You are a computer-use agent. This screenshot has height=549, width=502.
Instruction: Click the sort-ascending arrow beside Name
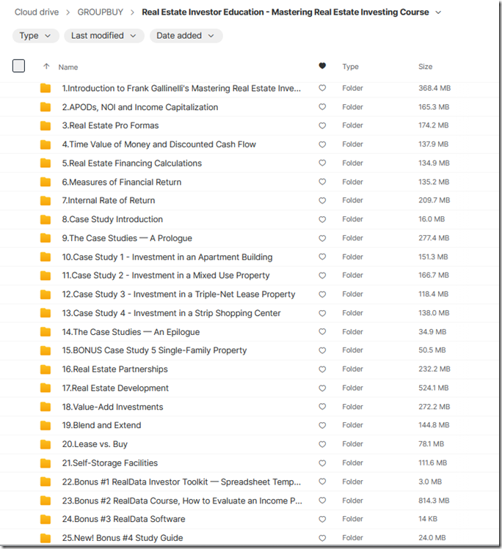tap(46, 66)
